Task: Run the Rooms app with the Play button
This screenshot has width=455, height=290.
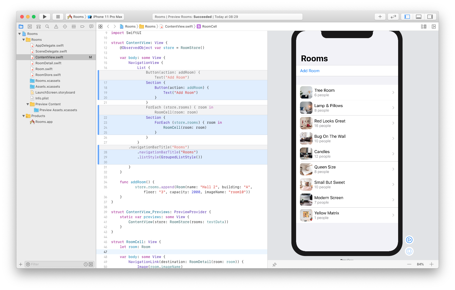Action: (x=45, y=16)
